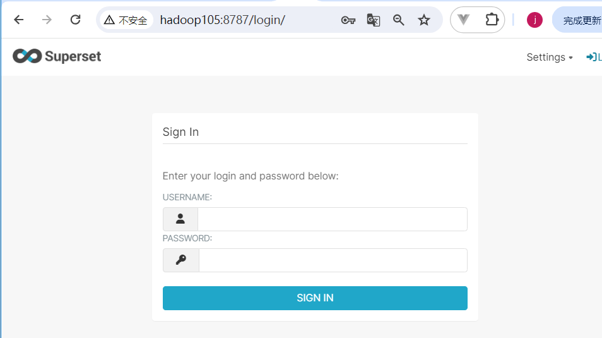The height and width of the screenshot is (338, 602).
Task: Open the zoom magnifier icon in address bar
Action: coord(399,20)
